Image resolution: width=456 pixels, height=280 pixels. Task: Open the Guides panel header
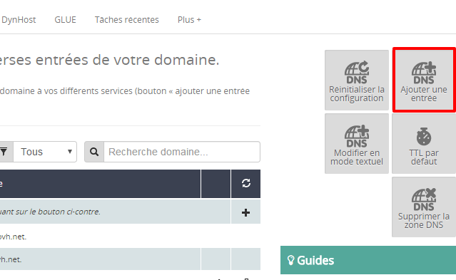coord(368,260)
